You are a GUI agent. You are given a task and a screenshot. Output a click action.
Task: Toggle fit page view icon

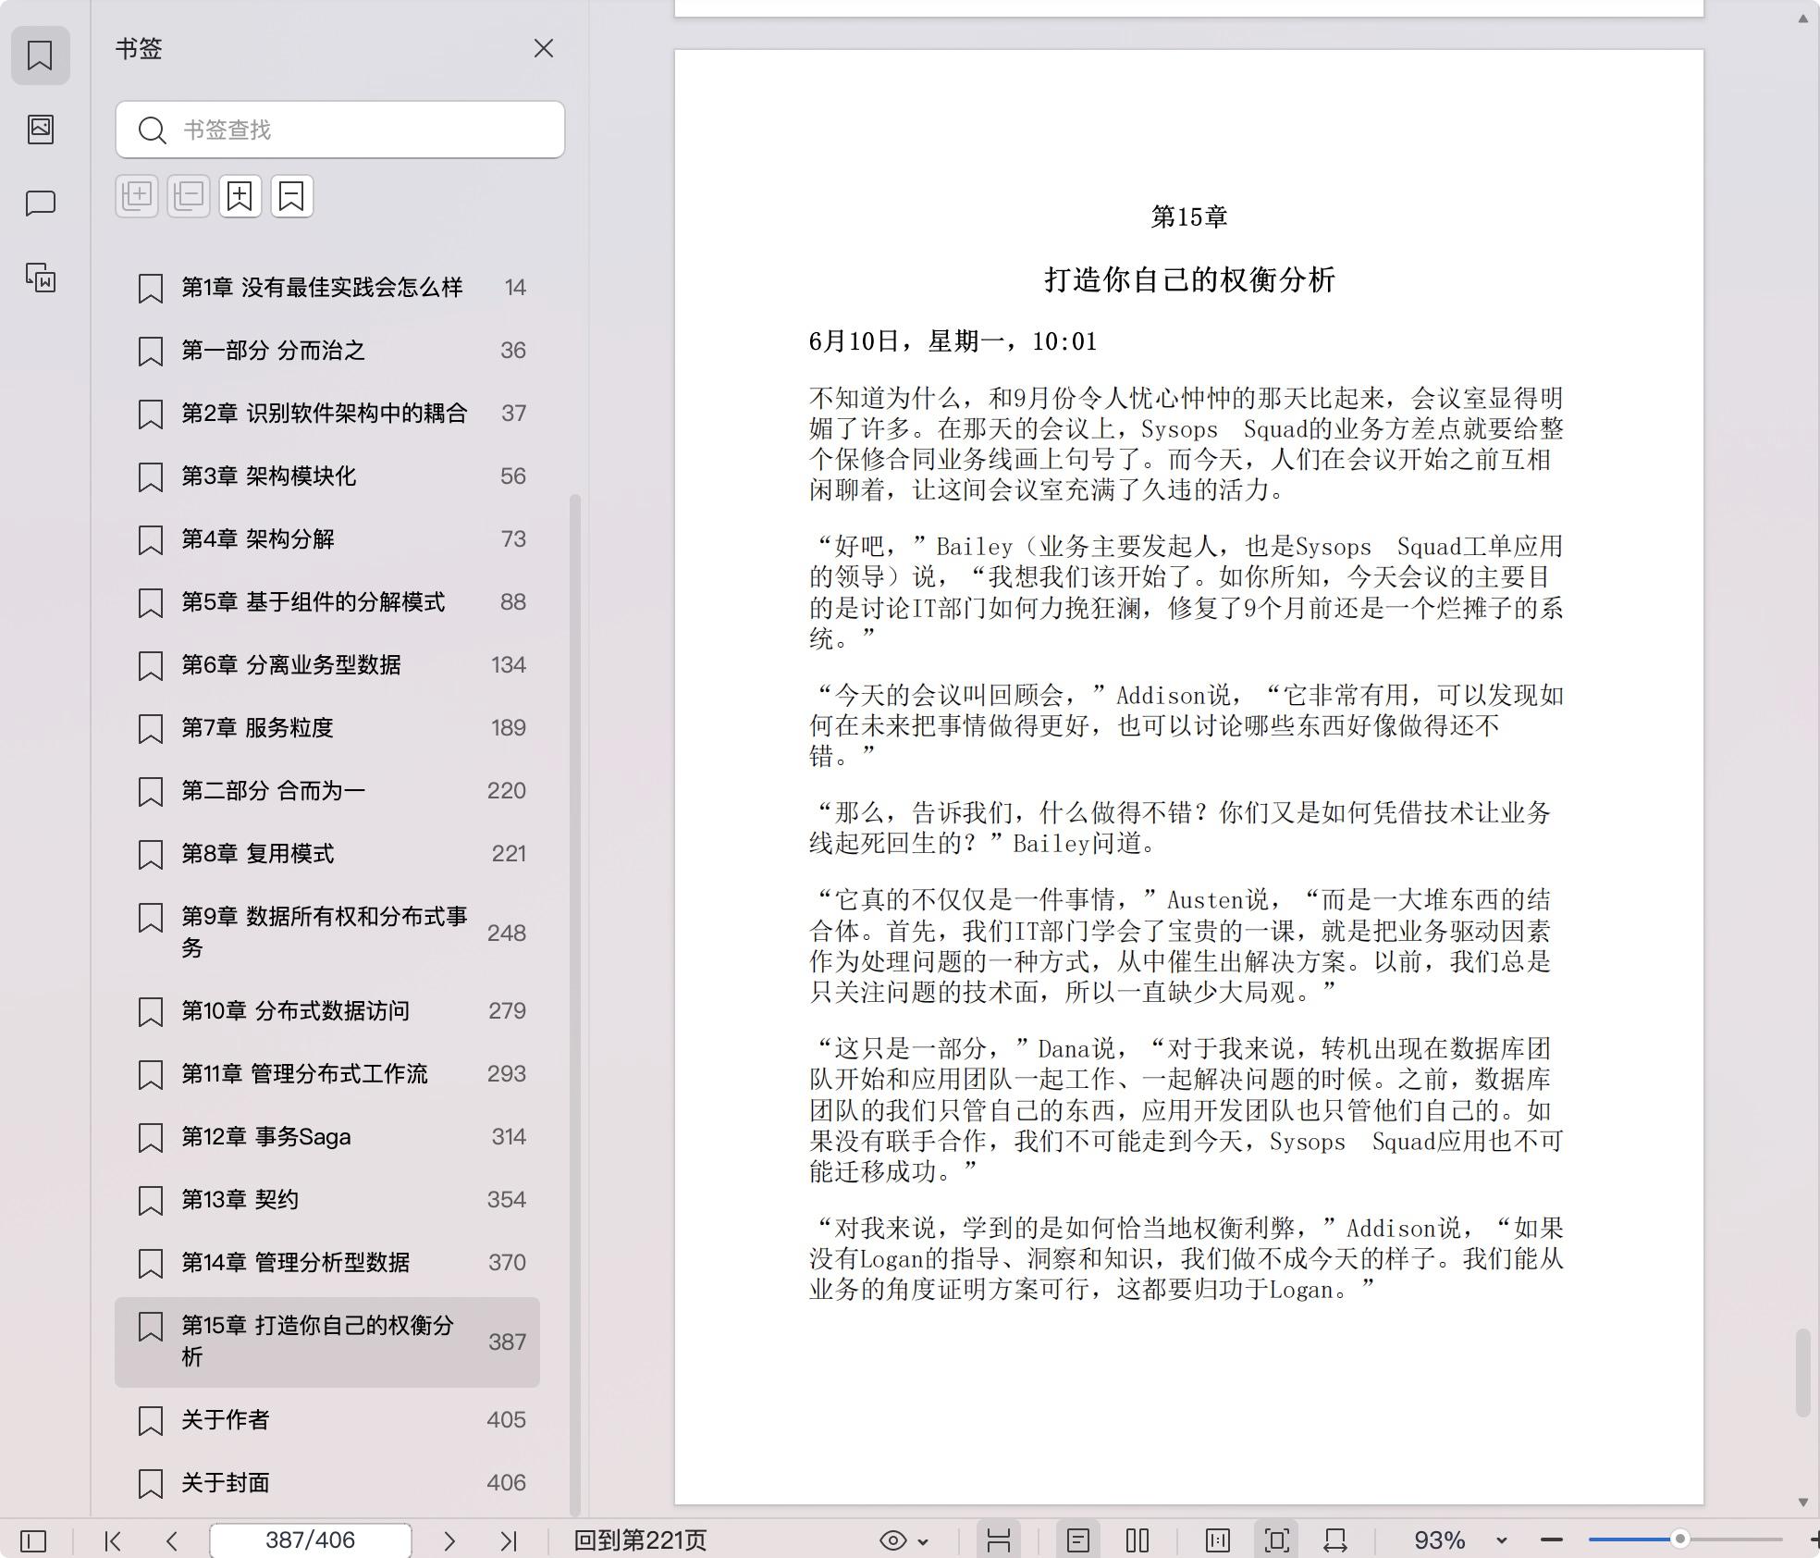pos(1277,1540)
